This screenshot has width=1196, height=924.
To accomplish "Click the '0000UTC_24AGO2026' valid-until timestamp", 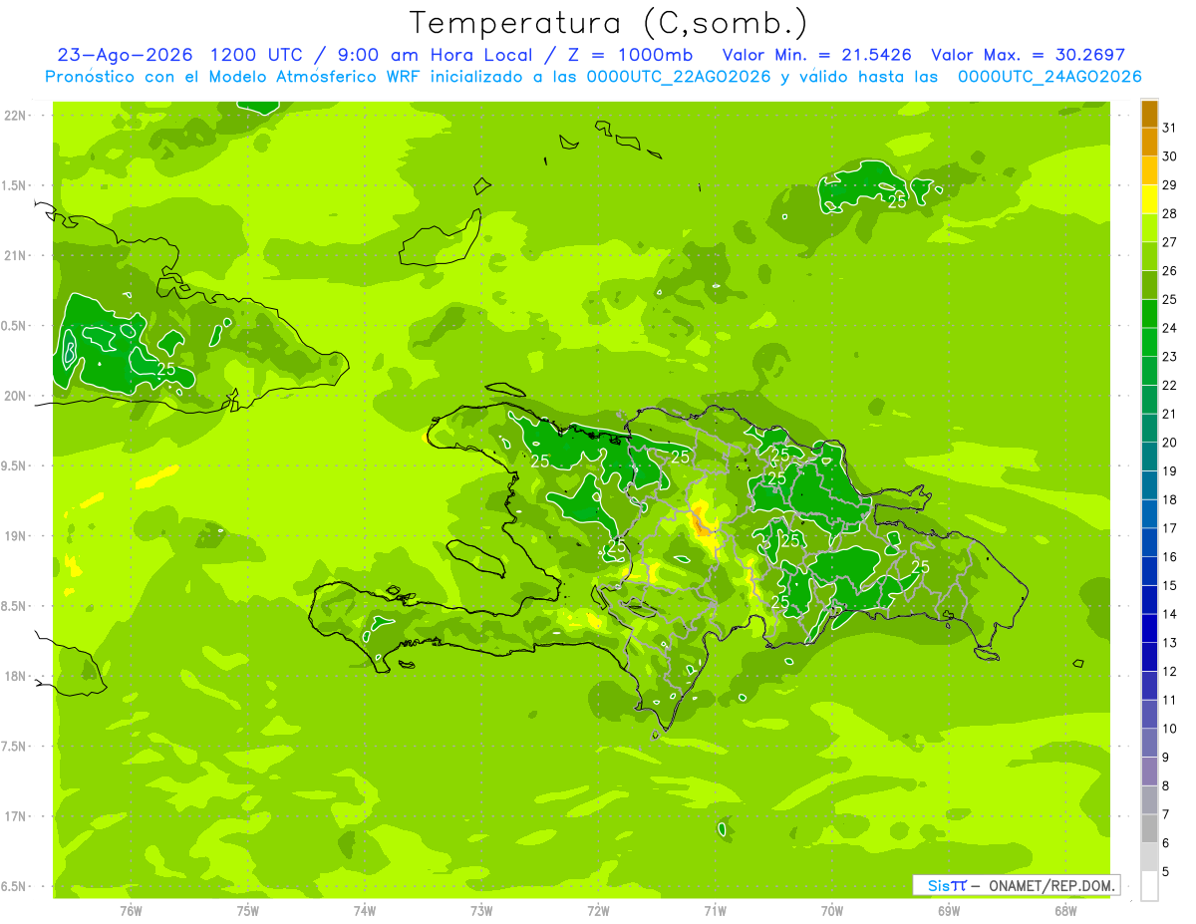I will point(1049,77).
